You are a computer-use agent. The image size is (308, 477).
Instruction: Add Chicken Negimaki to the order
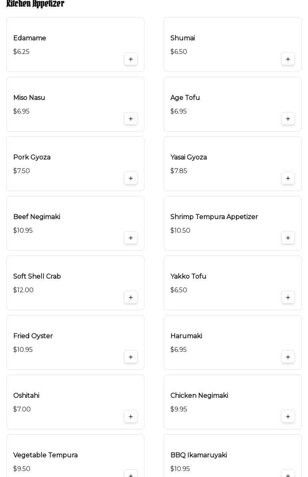coord(288,417)
